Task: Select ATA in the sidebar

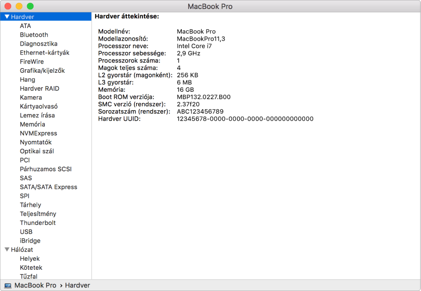Action: click(25, 26)
